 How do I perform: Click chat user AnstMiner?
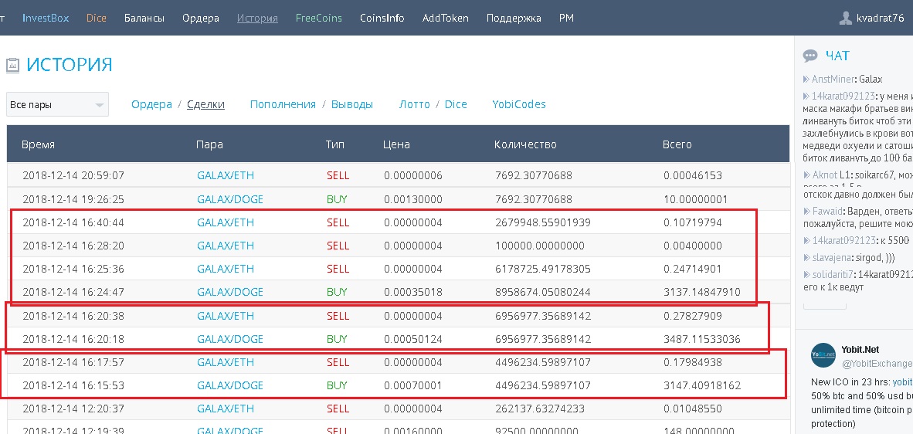[x=833, y=79]
